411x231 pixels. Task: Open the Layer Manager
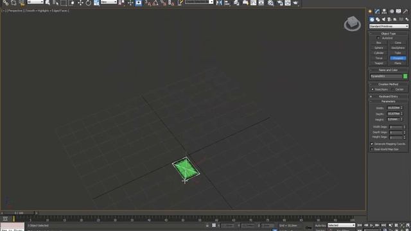click(237, 3)
